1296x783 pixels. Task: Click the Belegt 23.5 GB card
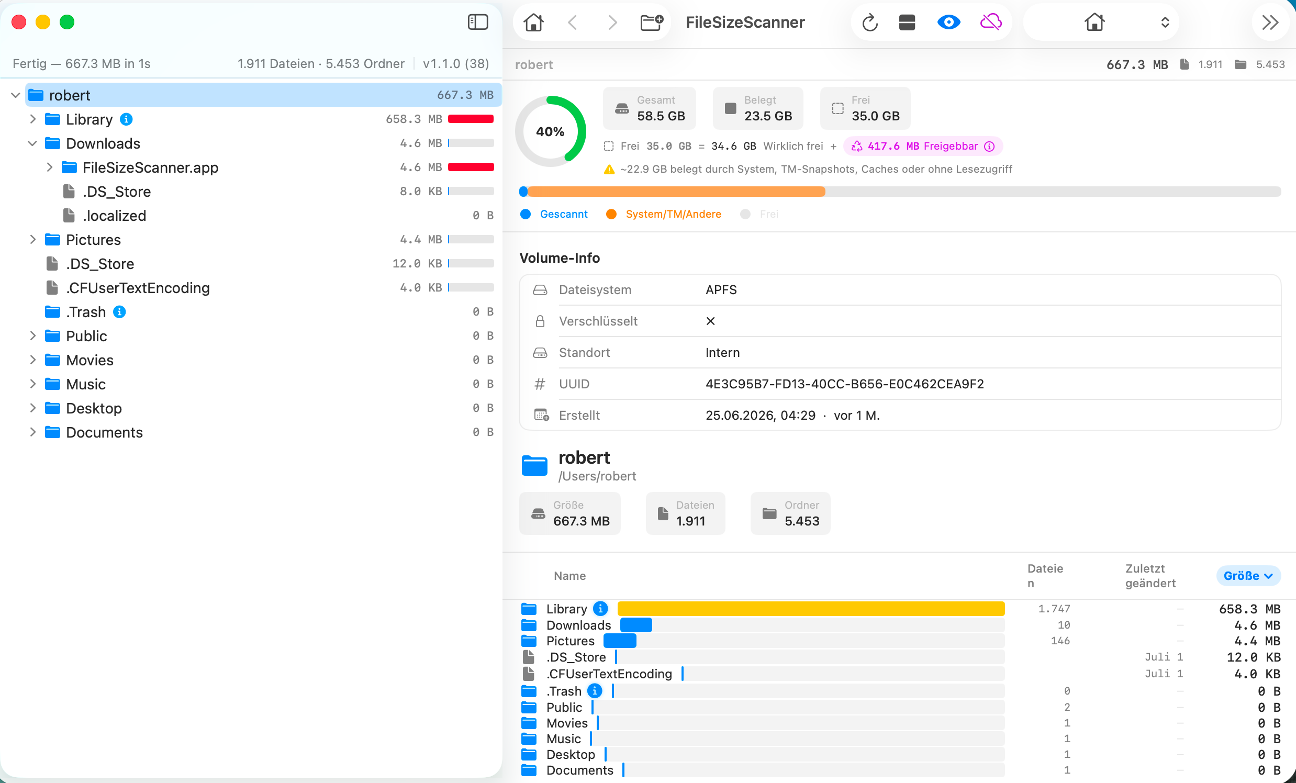point(758,108)
